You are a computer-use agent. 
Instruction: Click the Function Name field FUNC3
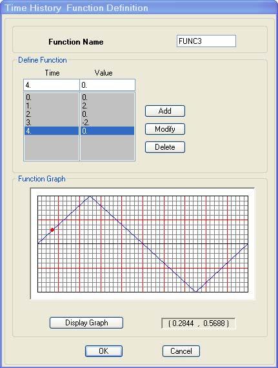pos(206,41)
